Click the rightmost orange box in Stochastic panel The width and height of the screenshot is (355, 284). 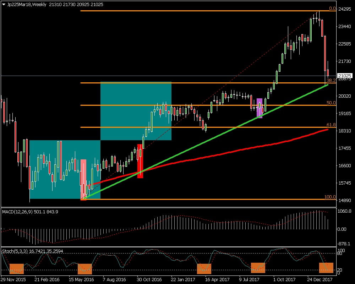[x=326, y=268]
